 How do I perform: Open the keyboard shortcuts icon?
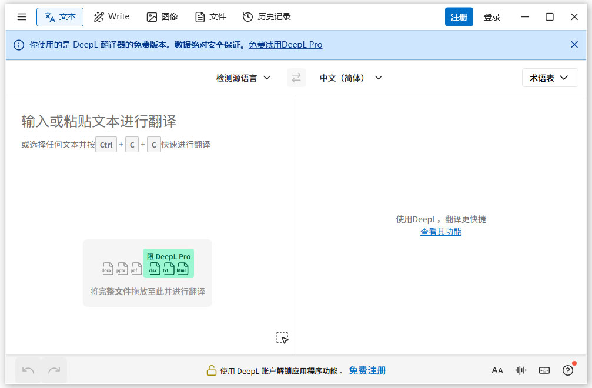pos(544,370)
